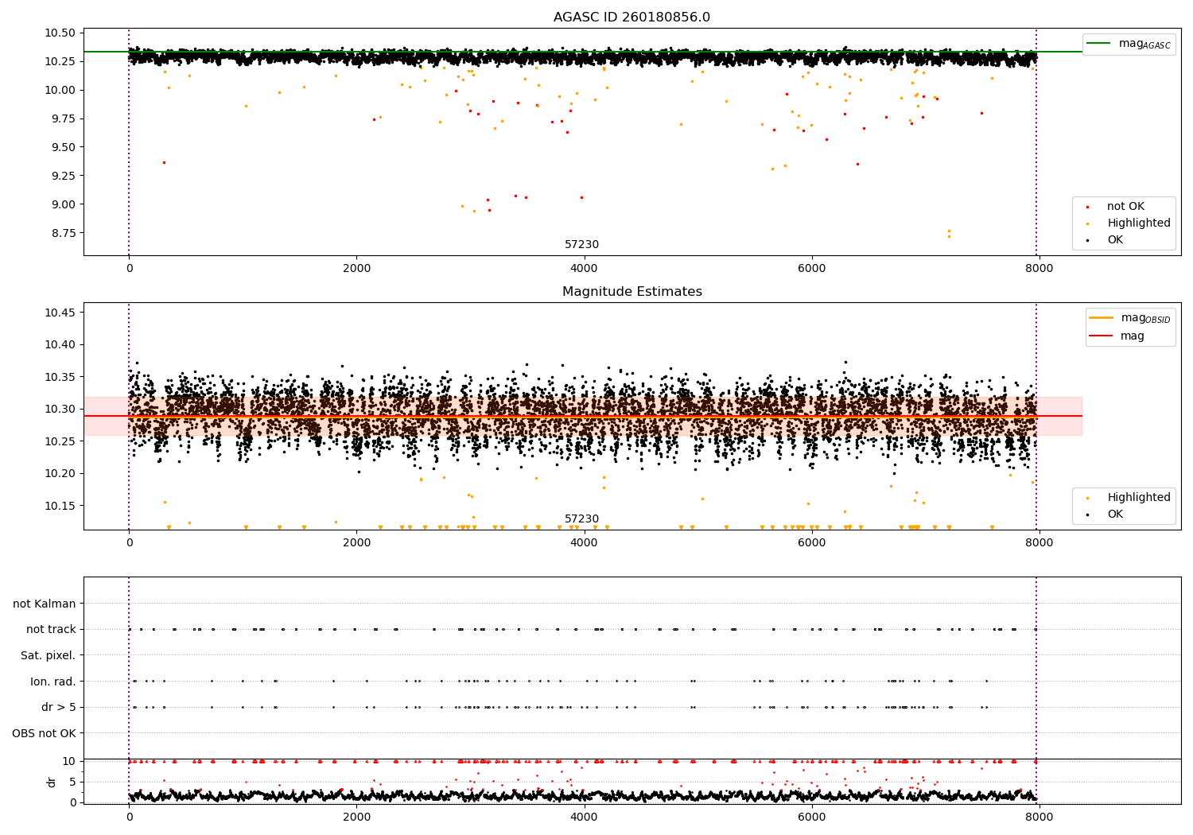Click 'Highlighted' in the Magnitude Estimates legend

coord(1139,498)
